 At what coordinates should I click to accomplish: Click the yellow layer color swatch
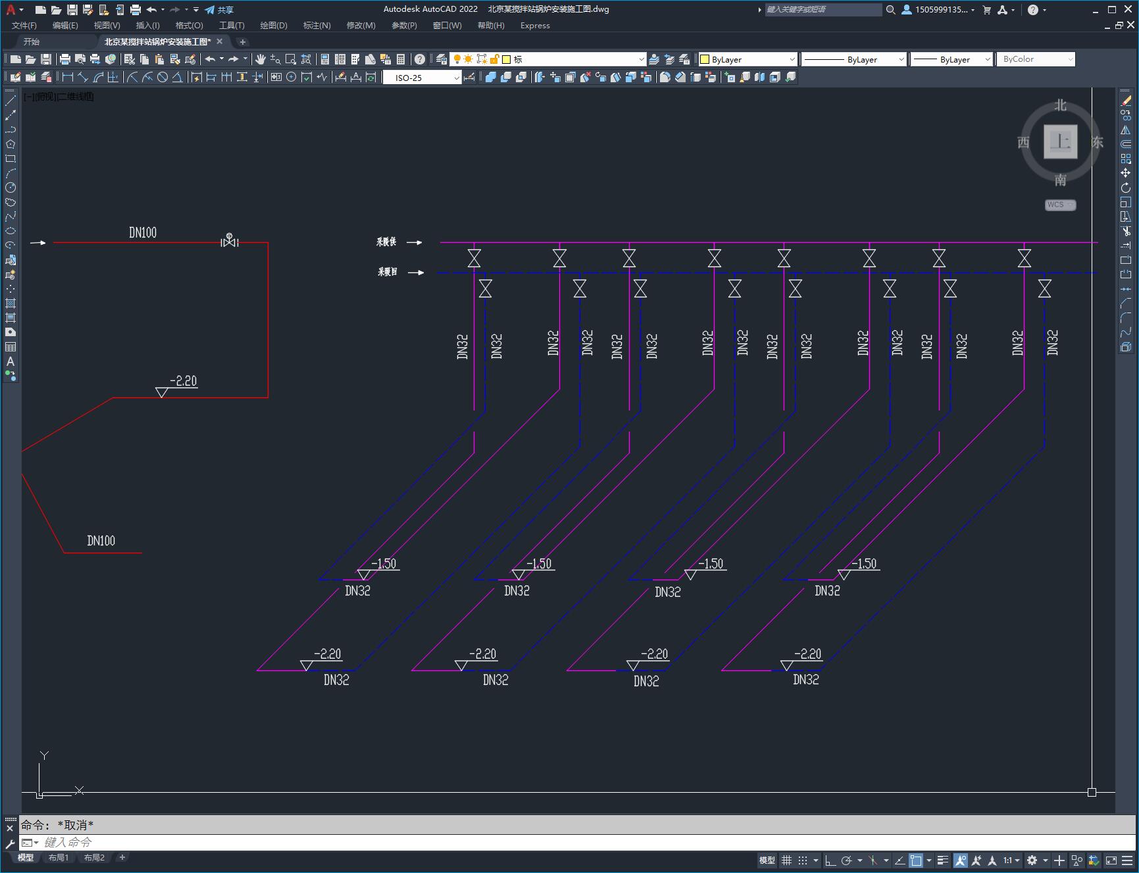[x=507, y=59]
